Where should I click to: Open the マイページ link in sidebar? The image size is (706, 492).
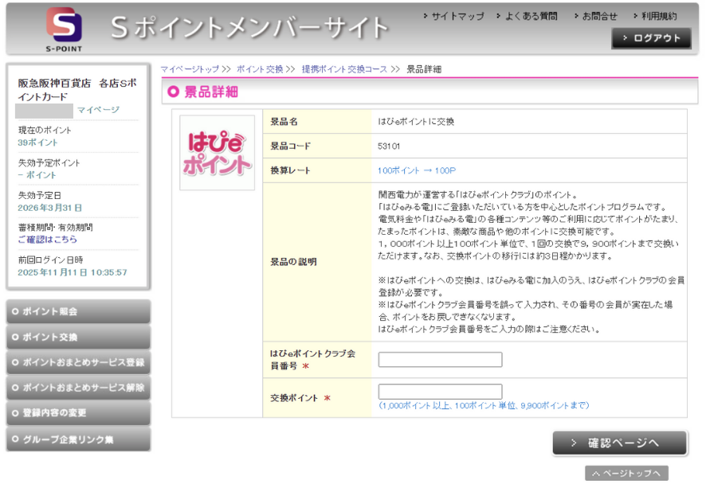(98, 110)
